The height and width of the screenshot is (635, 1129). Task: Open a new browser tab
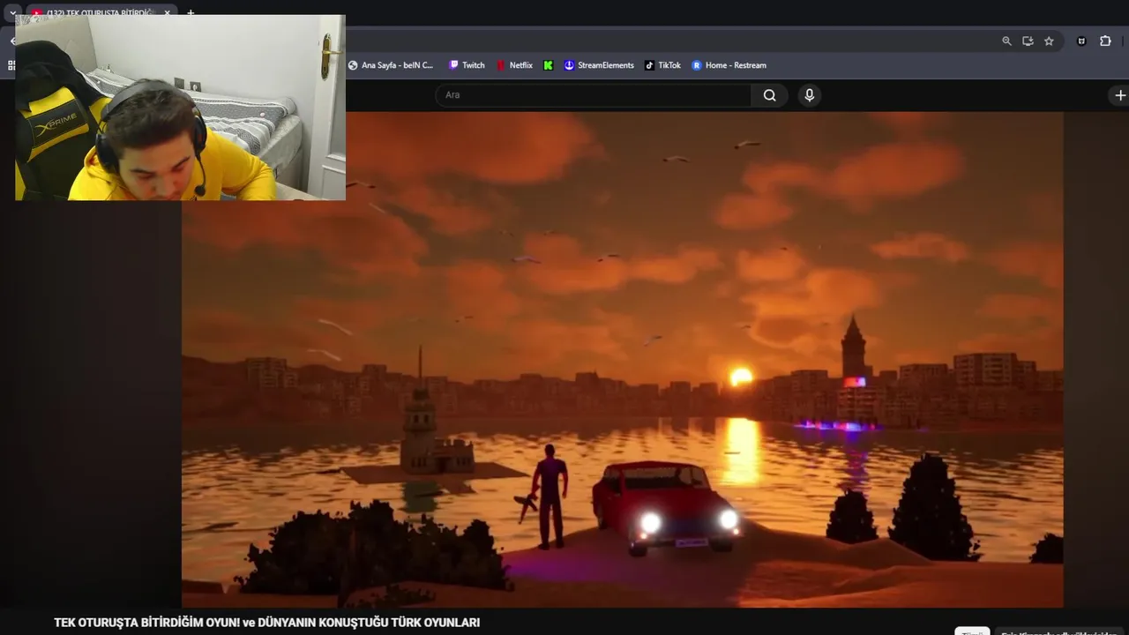(191, 13)
